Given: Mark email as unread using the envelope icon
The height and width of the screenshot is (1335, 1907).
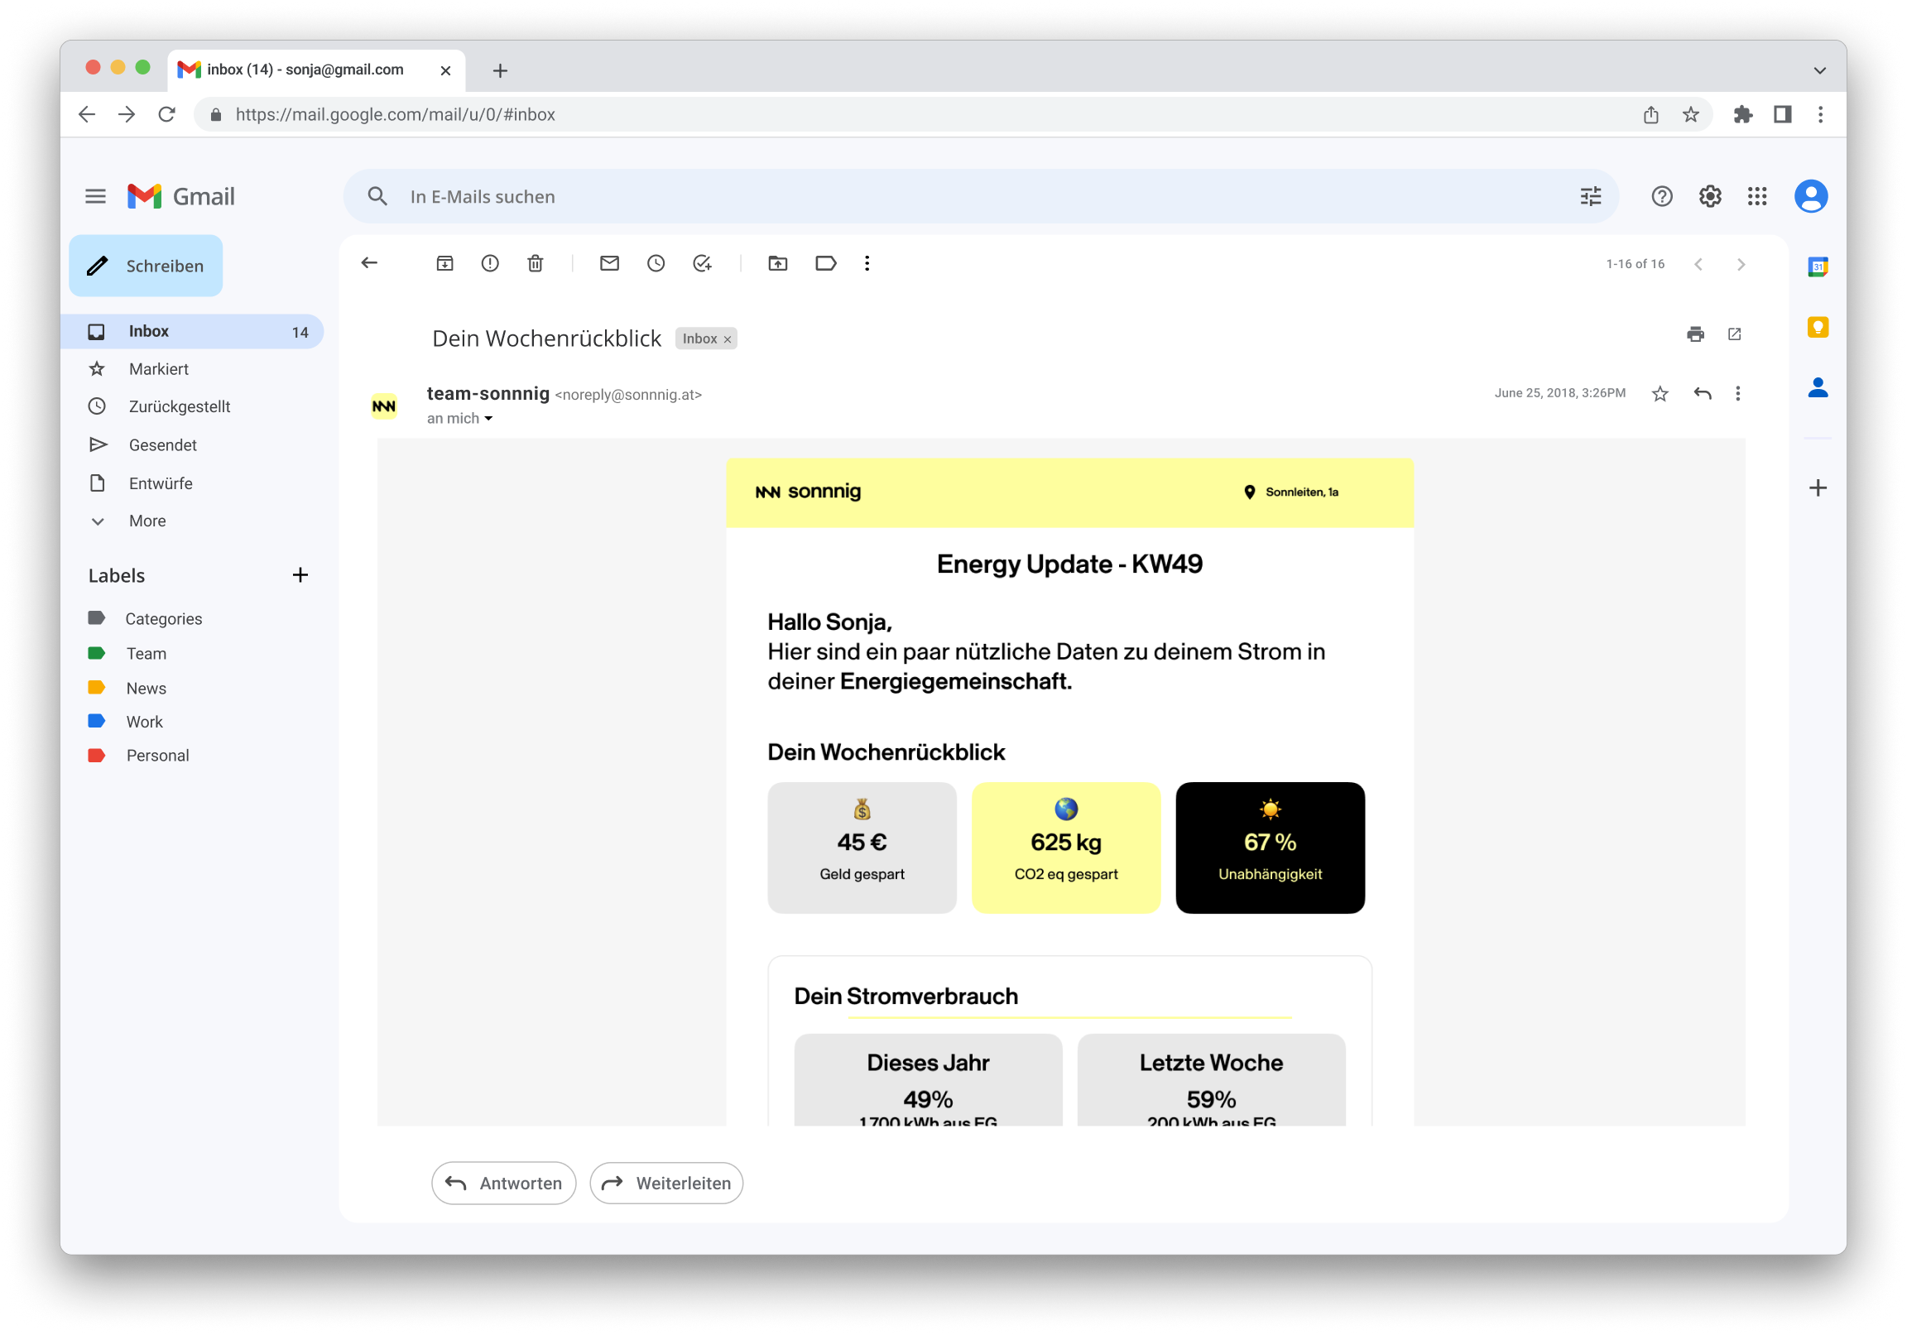Looking at the screenshot, I should [x=609, y=263].
